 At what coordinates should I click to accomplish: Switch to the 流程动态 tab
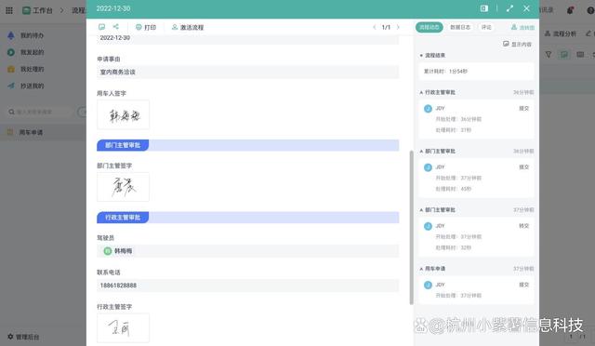tap(430, 27)
